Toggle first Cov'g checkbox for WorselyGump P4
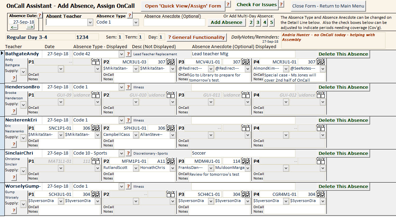The height and width of the screenshot is (217, 396). tap(319, 195)
